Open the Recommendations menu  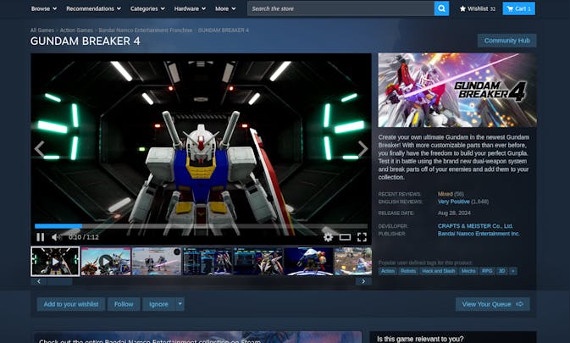(93, 8)
